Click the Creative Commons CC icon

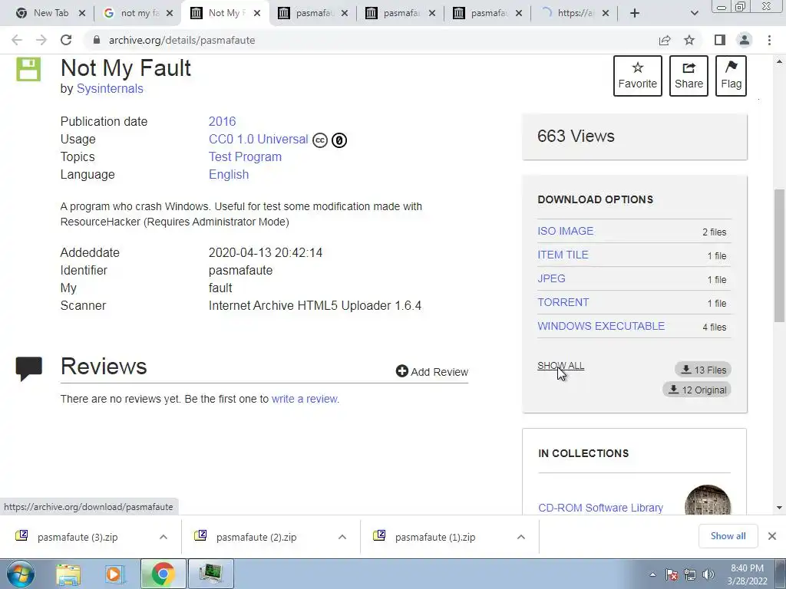pos(320,140)
